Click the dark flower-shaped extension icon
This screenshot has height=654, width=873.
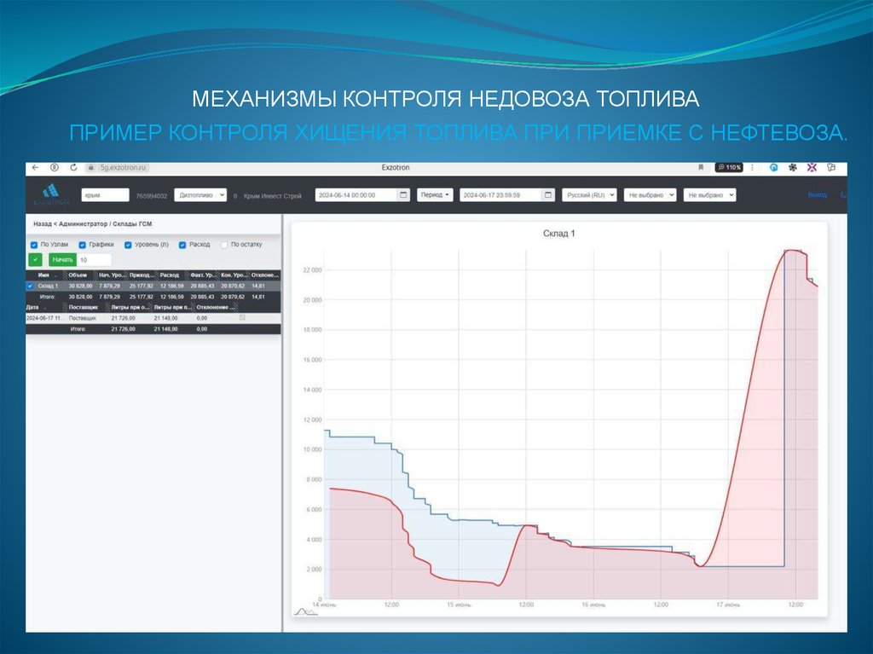pos(793,167)
